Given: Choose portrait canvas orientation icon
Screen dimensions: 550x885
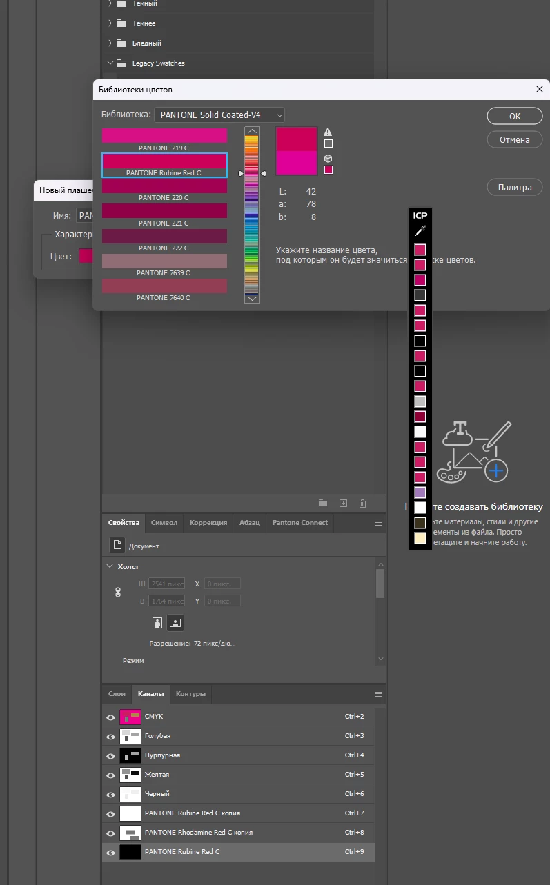Looking at the screenshot, I should (x=158, y=623).
